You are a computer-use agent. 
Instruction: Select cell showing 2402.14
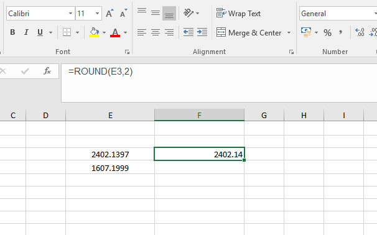(199, 154)
